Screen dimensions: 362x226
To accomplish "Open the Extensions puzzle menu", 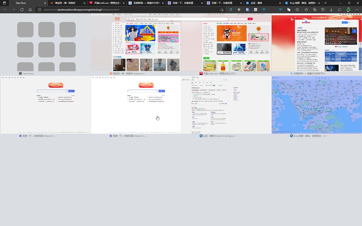I will point(297,10).
